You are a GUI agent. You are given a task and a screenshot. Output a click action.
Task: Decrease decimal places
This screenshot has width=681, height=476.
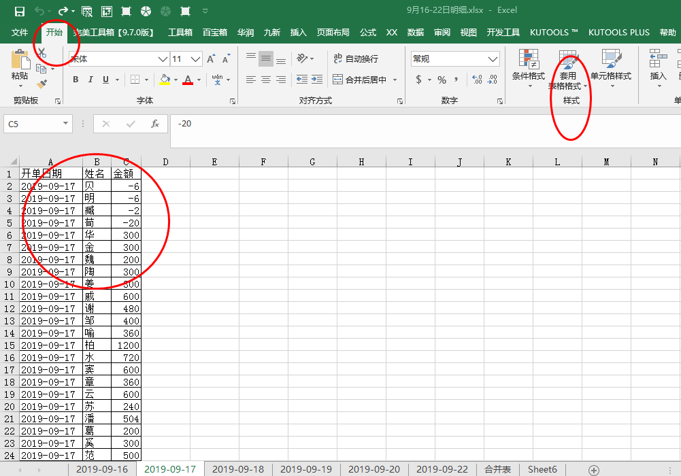point(492,80)
